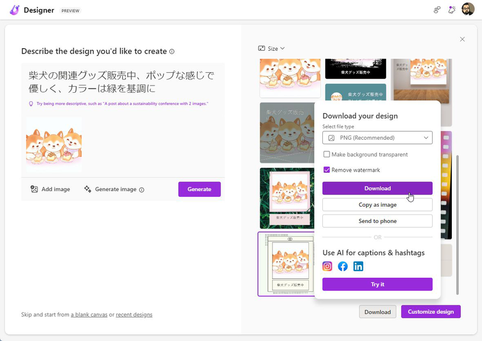Click the Add image icon
The height and width of the screenshot is (341, 482).
(x=34, y=189)
